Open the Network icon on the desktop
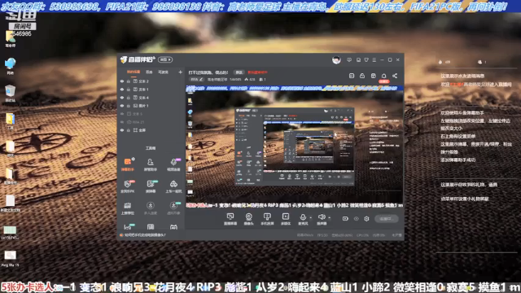 (11, 65)
